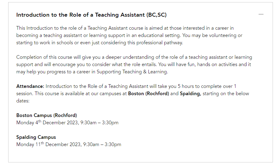
Task: Select the (BC,SC) code in the title
Action: [x=157, y=15]
